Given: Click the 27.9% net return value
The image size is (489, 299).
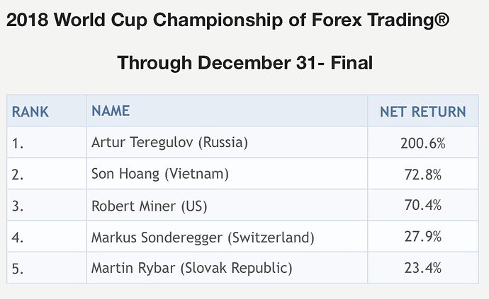Looking at the screenshot, I should 423,237.
